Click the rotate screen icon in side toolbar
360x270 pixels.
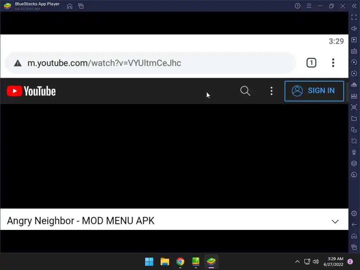click(354, 130)
